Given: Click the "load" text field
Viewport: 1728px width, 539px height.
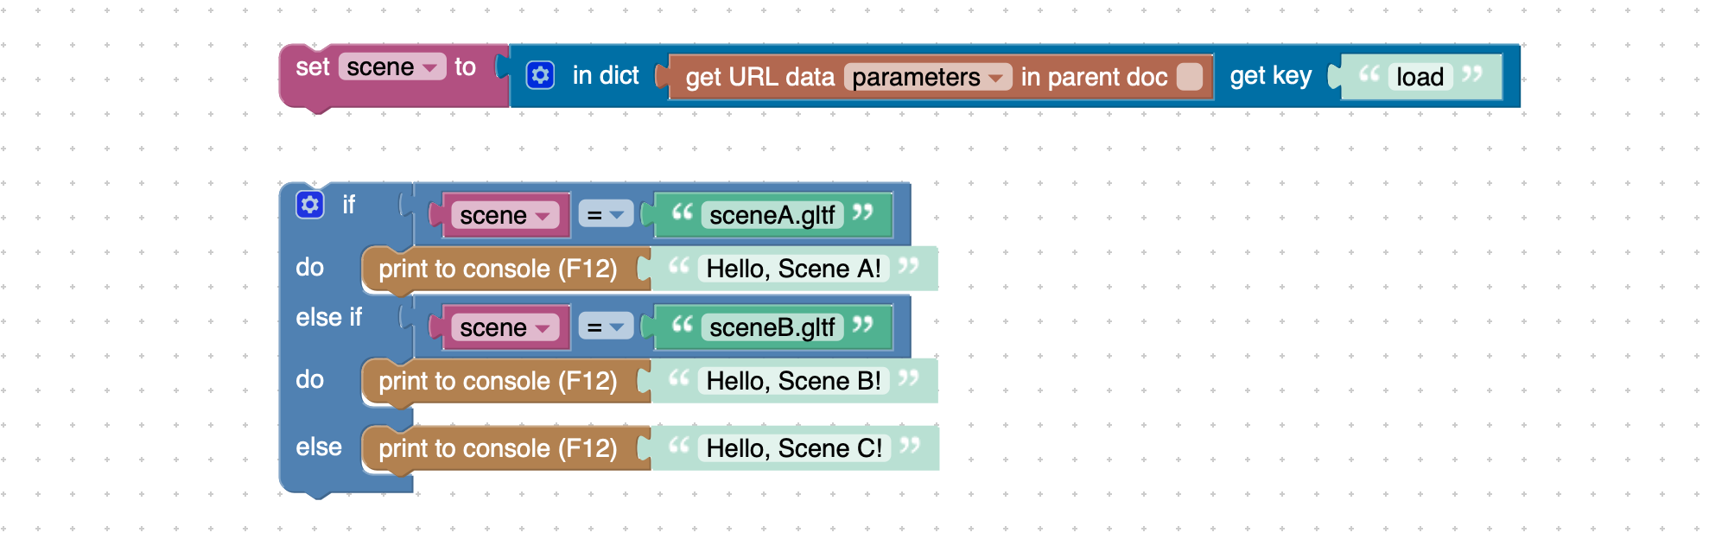Looking at the screenshot, I should tap(1420, 78).
